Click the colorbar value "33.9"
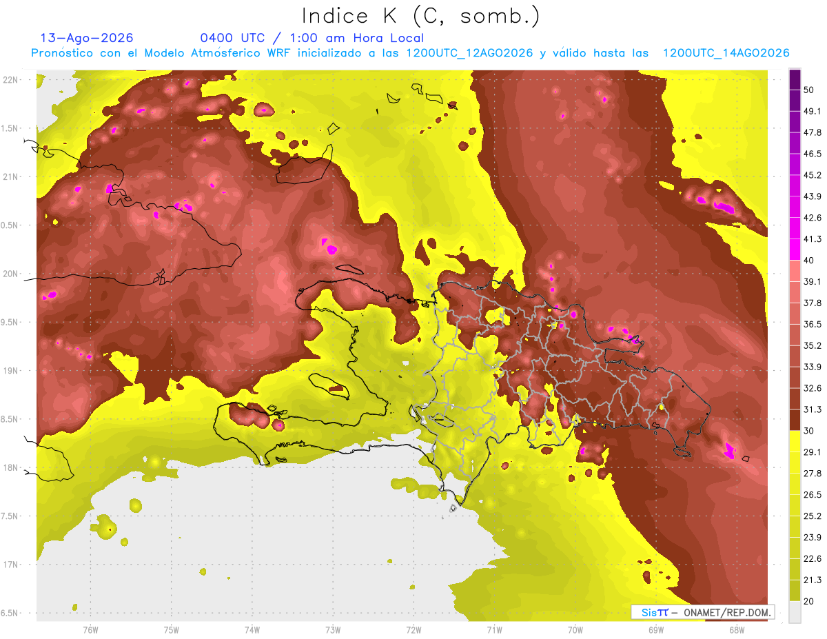This screenshot has width=827, height=639. click(813, 367)
